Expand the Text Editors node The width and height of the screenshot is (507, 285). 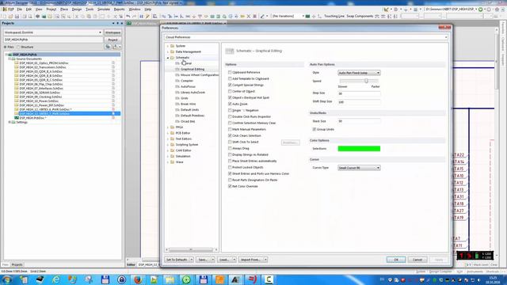(x=168, y=139)
